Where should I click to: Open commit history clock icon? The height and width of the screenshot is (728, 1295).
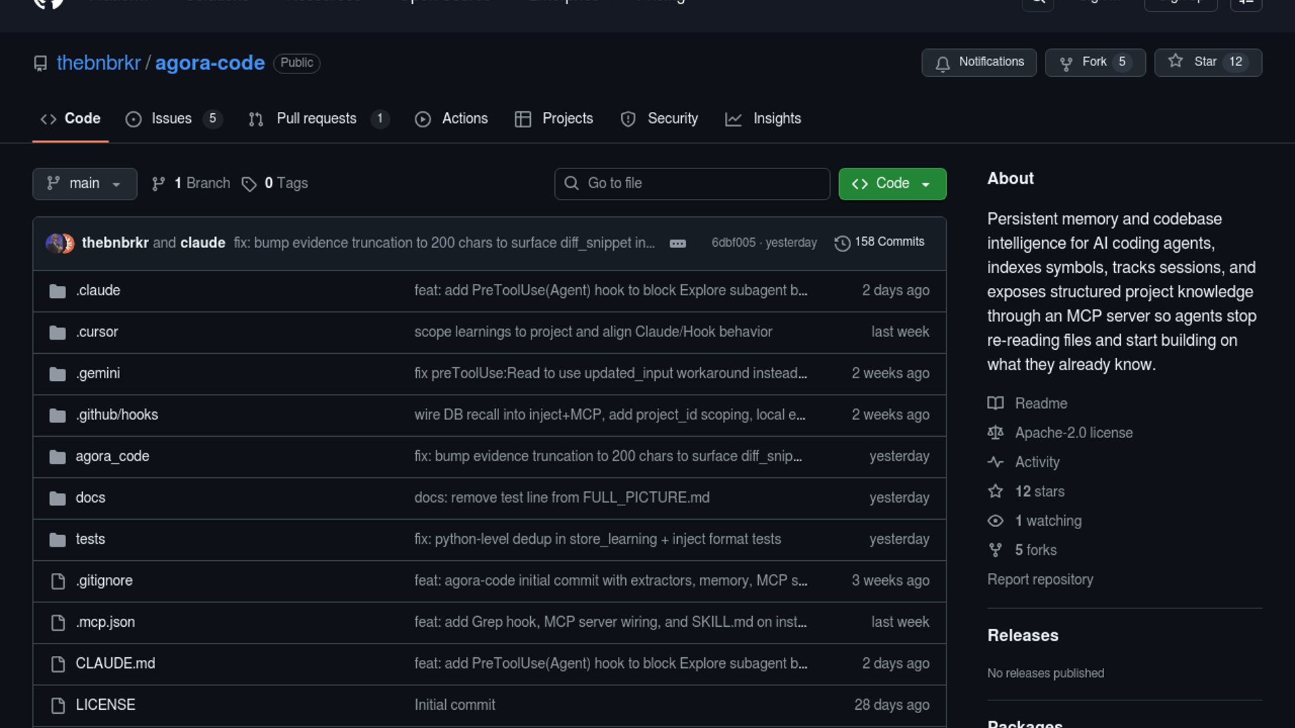pyautogui.click(x=842, y=243)
